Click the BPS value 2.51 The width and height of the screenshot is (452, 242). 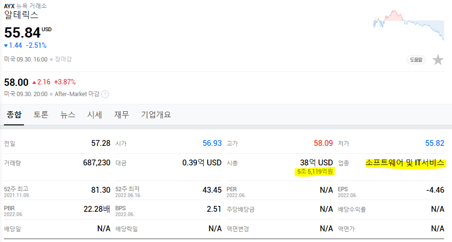[x=214, y=209]
